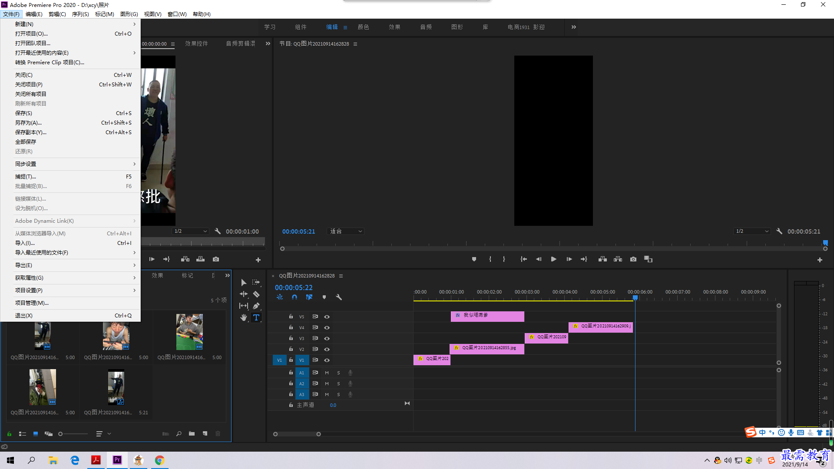Choose 导入(I)... menu entry
The width and height of the screenshot is (834, 469).
[x=70, y=243]
